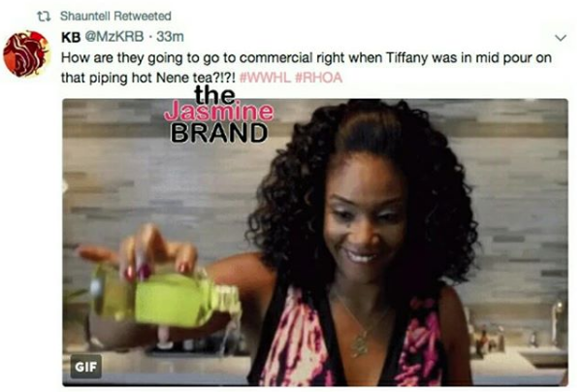Click the black BRAND watermark text
Image resolution: width=583 pixels, height=392 pixels.
[x=219, y=133]
